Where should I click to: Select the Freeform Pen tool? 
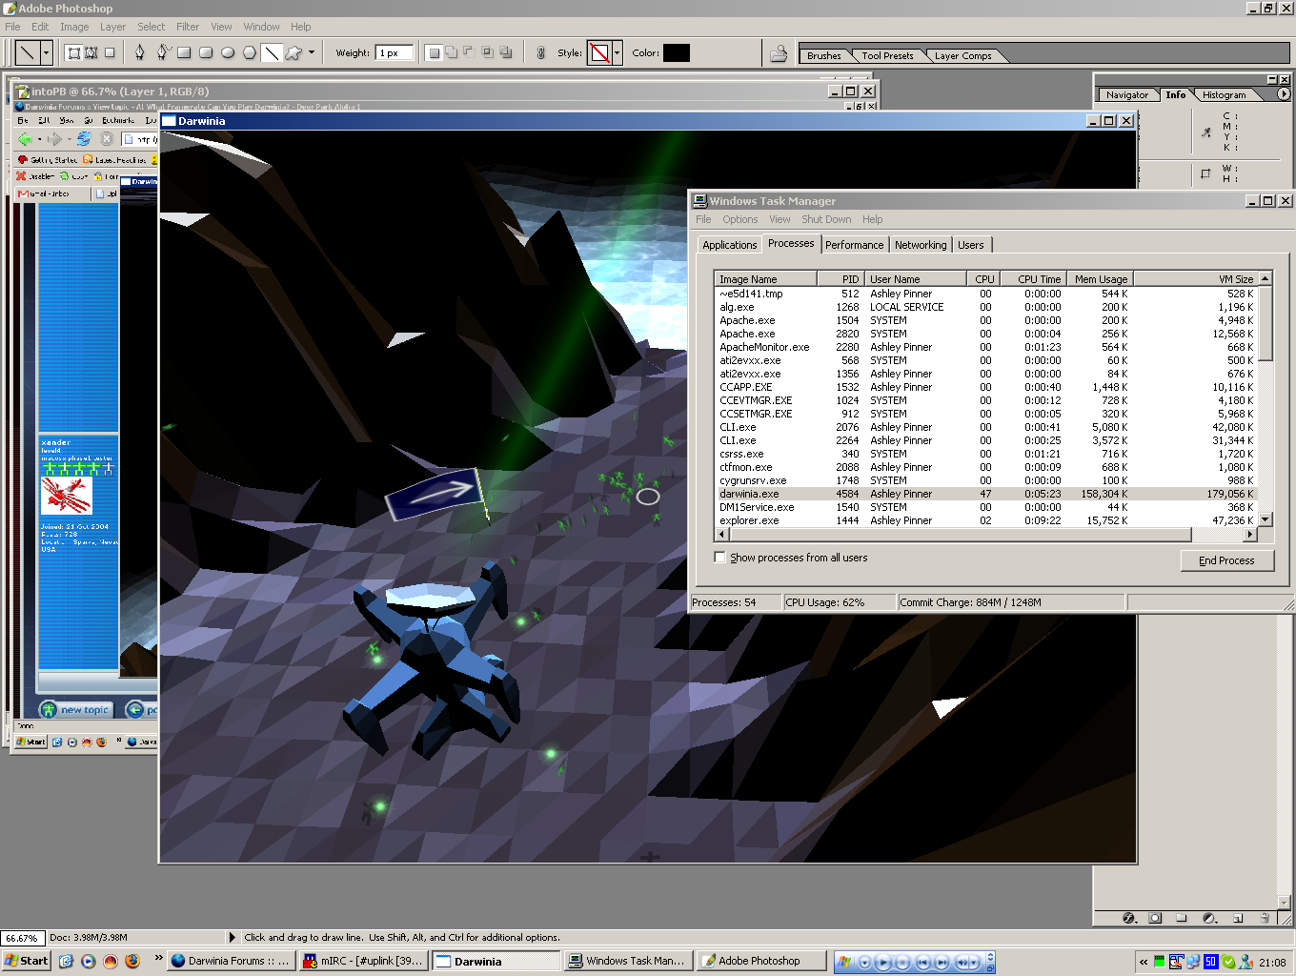point(162,53)
